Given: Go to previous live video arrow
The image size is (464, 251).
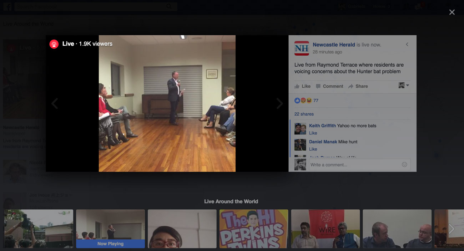Looking at the screenshot, I should click(x=55, y=103).
